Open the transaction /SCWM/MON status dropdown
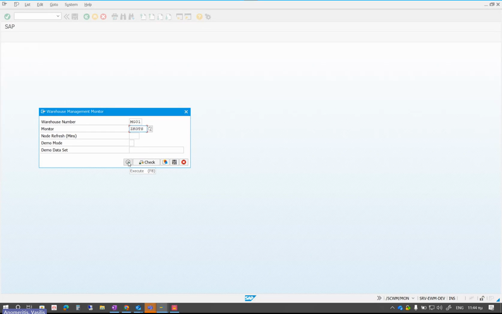502x314 pixels. (x=413, y=298)
